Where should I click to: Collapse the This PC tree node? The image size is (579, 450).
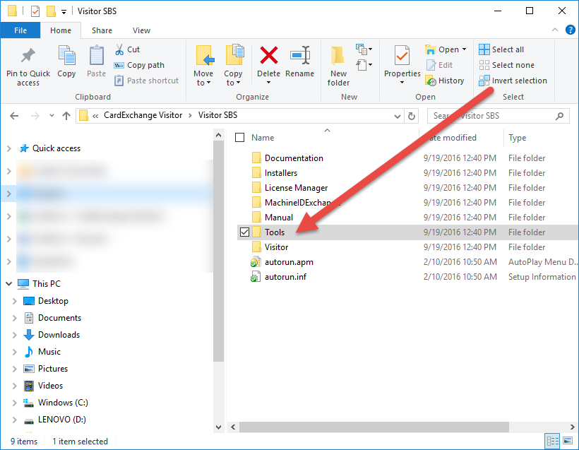pyautogui.click(x=9, y=284)
